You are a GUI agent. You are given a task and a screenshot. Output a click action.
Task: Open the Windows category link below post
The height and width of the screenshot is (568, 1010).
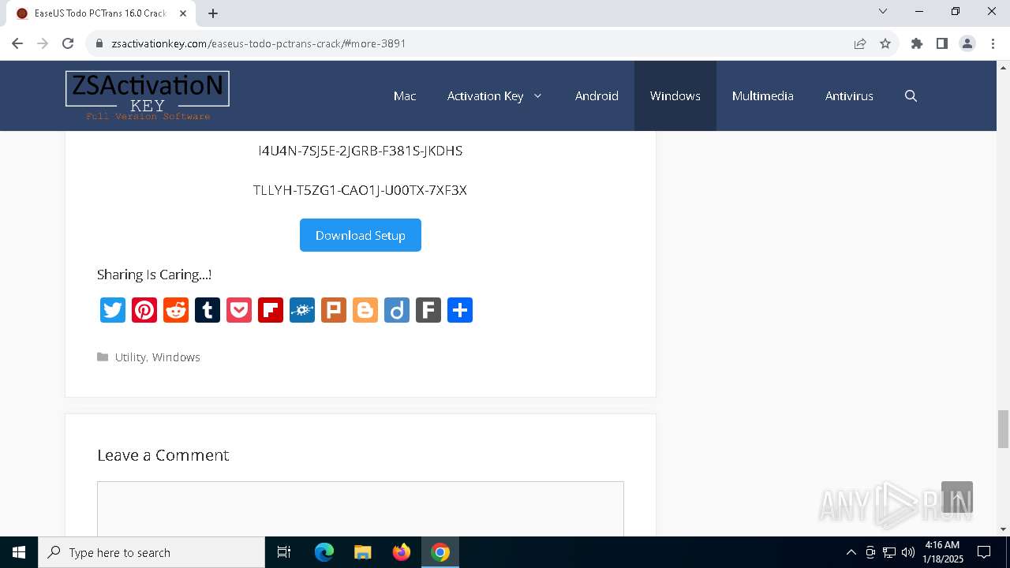point(176,357)
